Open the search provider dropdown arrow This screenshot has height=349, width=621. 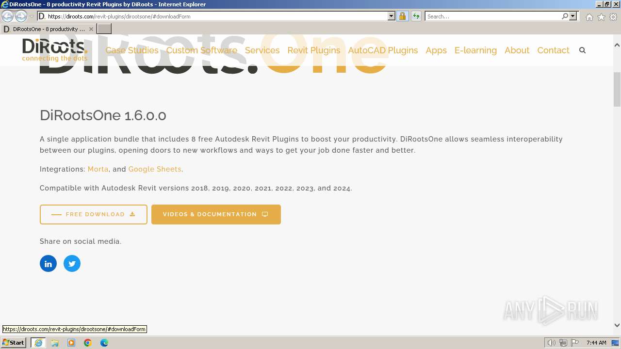573,16
